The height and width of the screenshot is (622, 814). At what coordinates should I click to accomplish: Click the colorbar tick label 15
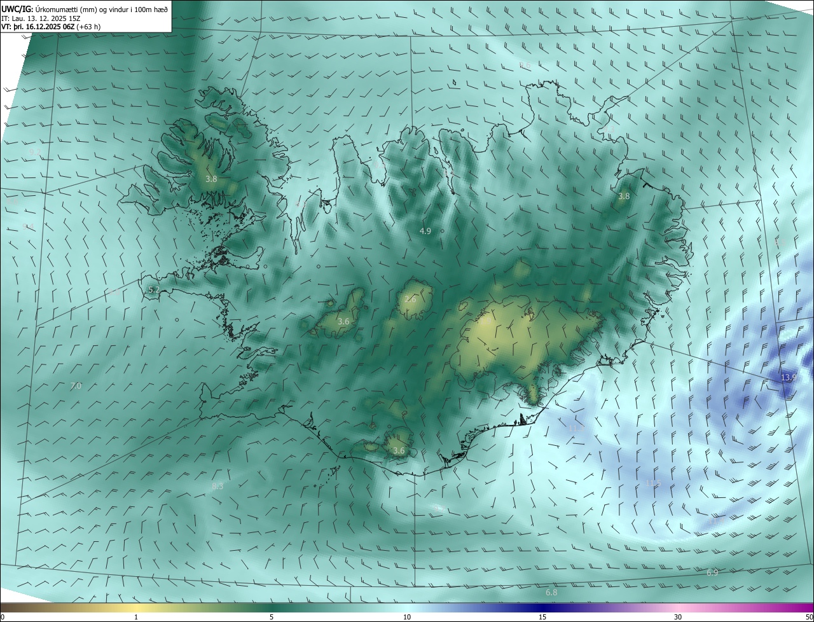click(542, 617)
